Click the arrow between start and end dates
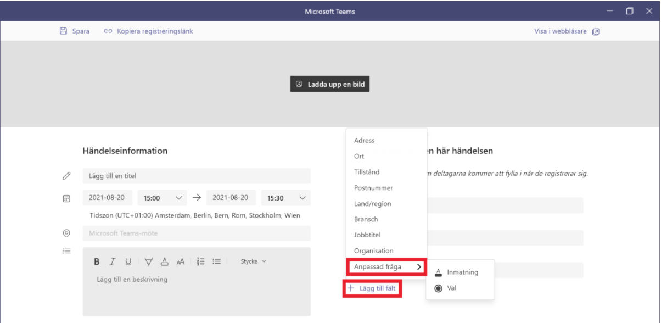The width and height of the screenshot is (661, 323). [x=198, y=198]
